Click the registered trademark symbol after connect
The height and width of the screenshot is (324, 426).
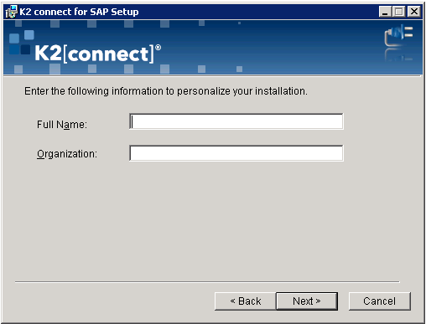pyautogui.click(x=158, y=48)
